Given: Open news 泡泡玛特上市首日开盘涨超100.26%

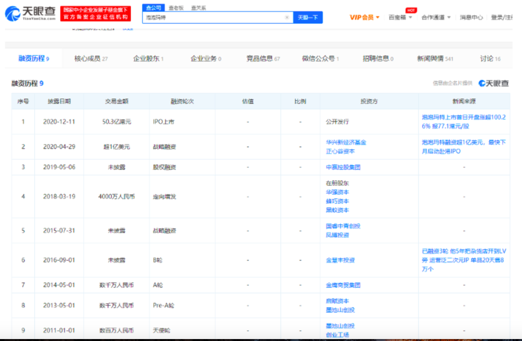Looking at the screenshot, I should click(463, 122).
